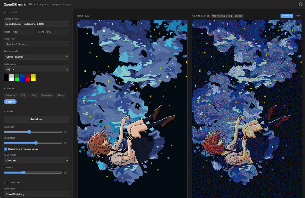
Task: Click the As On Device dithered preview
Action: 247,109
